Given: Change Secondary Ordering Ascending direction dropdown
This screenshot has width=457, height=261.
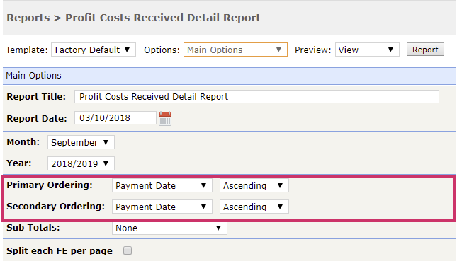Looking at the screenshot, I should click(254, 207).
